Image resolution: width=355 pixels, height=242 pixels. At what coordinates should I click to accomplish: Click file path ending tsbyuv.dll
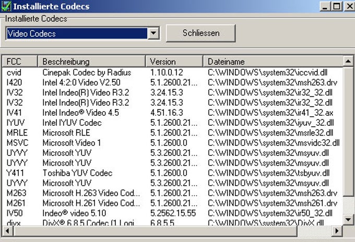click(268, 173)
